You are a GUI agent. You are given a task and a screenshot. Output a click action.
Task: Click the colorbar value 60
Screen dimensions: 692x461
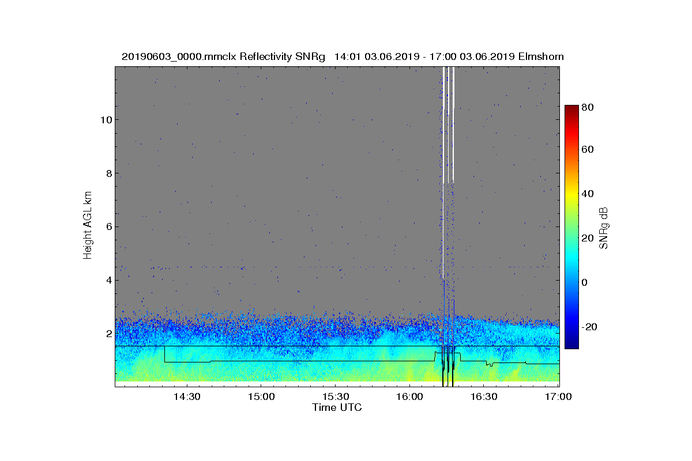(588, 150)
